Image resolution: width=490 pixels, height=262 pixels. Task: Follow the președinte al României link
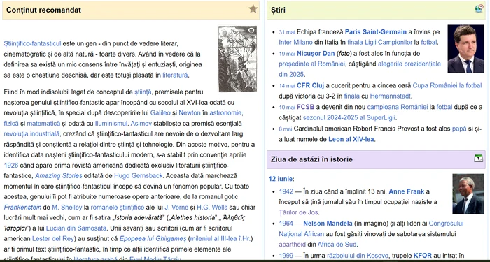tap(311, 64)
